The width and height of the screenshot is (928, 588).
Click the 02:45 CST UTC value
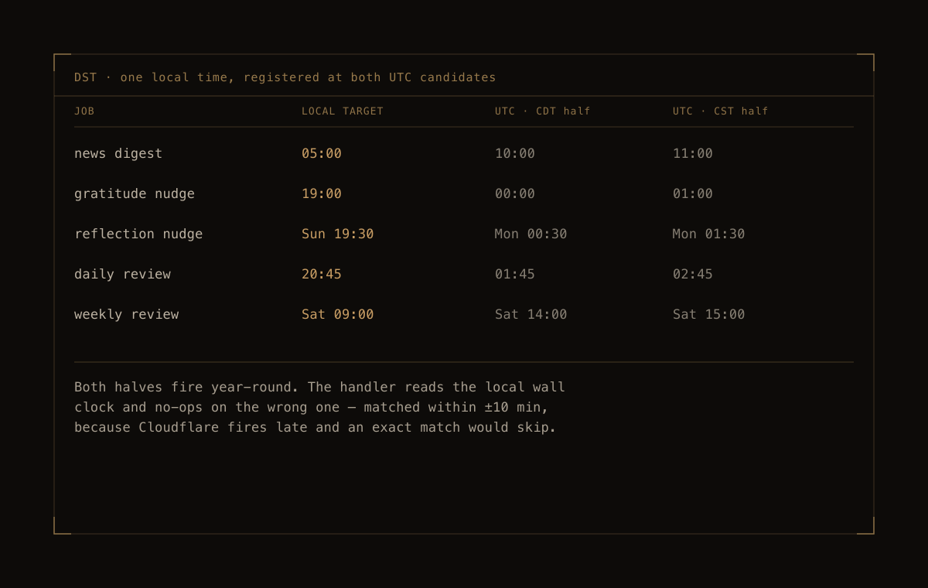pyautogui.click(x=693, y=274)
